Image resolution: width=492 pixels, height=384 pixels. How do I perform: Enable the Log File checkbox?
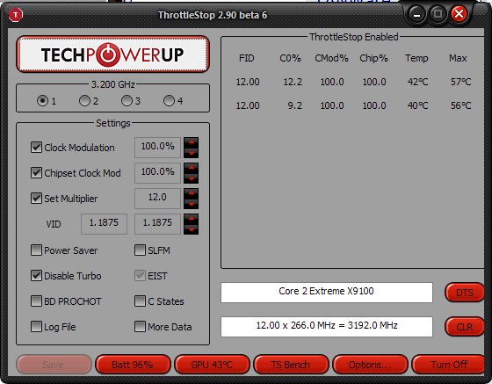point(36,326)
